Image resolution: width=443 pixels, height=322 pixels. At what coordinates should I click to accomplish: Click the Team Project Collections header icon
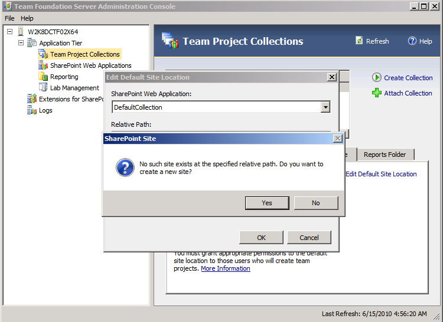[x=170, y=41]
